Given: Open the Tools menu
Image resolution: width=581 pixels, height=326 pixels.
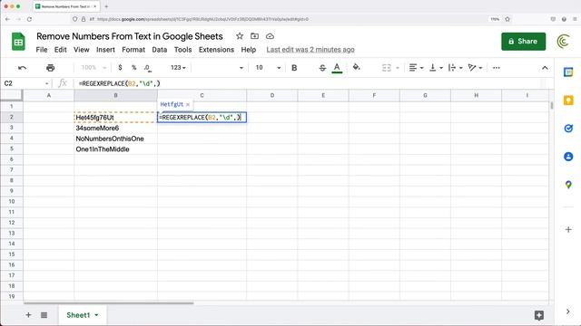Looking at the screenshot, I should point(183,50).
